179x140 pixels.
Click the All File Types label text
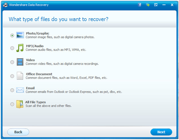[36, 102]
